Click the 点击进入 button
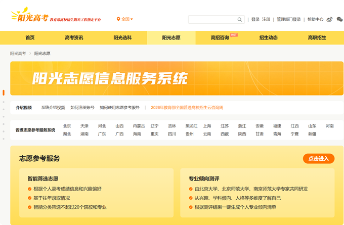Screen dimensions: 344x225 319,159
